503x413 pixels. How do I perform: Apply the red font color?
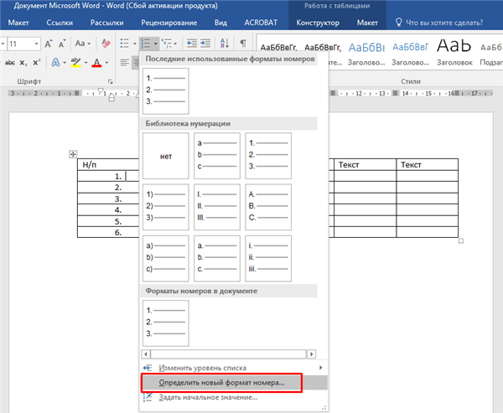pos(96,62)
